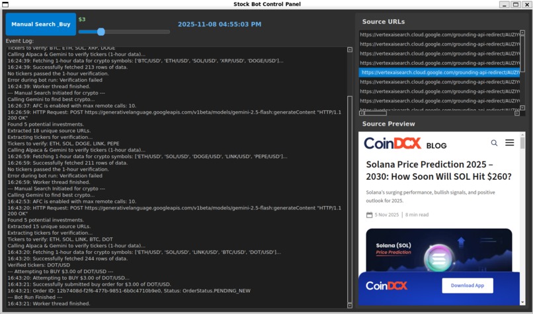Click the log line containing Order ID
533x314 pixels.
pyautogui.click(x=129, y=291)
